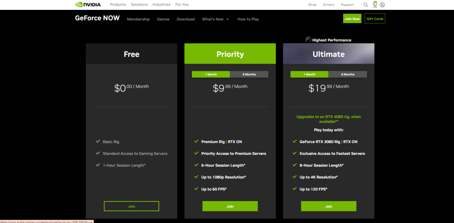Open the Drivers link

click(x=329, y=5)
